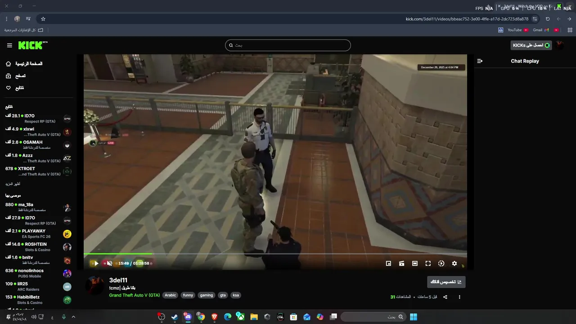Open video player settings gear
Screen dimensions: 576x324
(x=454, y=263)
